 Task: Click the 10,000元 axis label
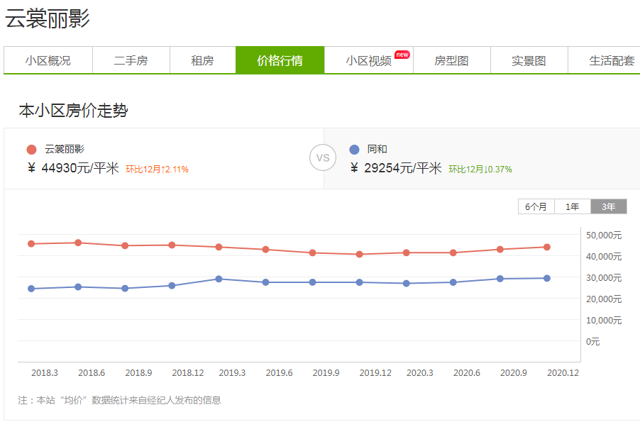pyautogui.click(x=604, y=320)
